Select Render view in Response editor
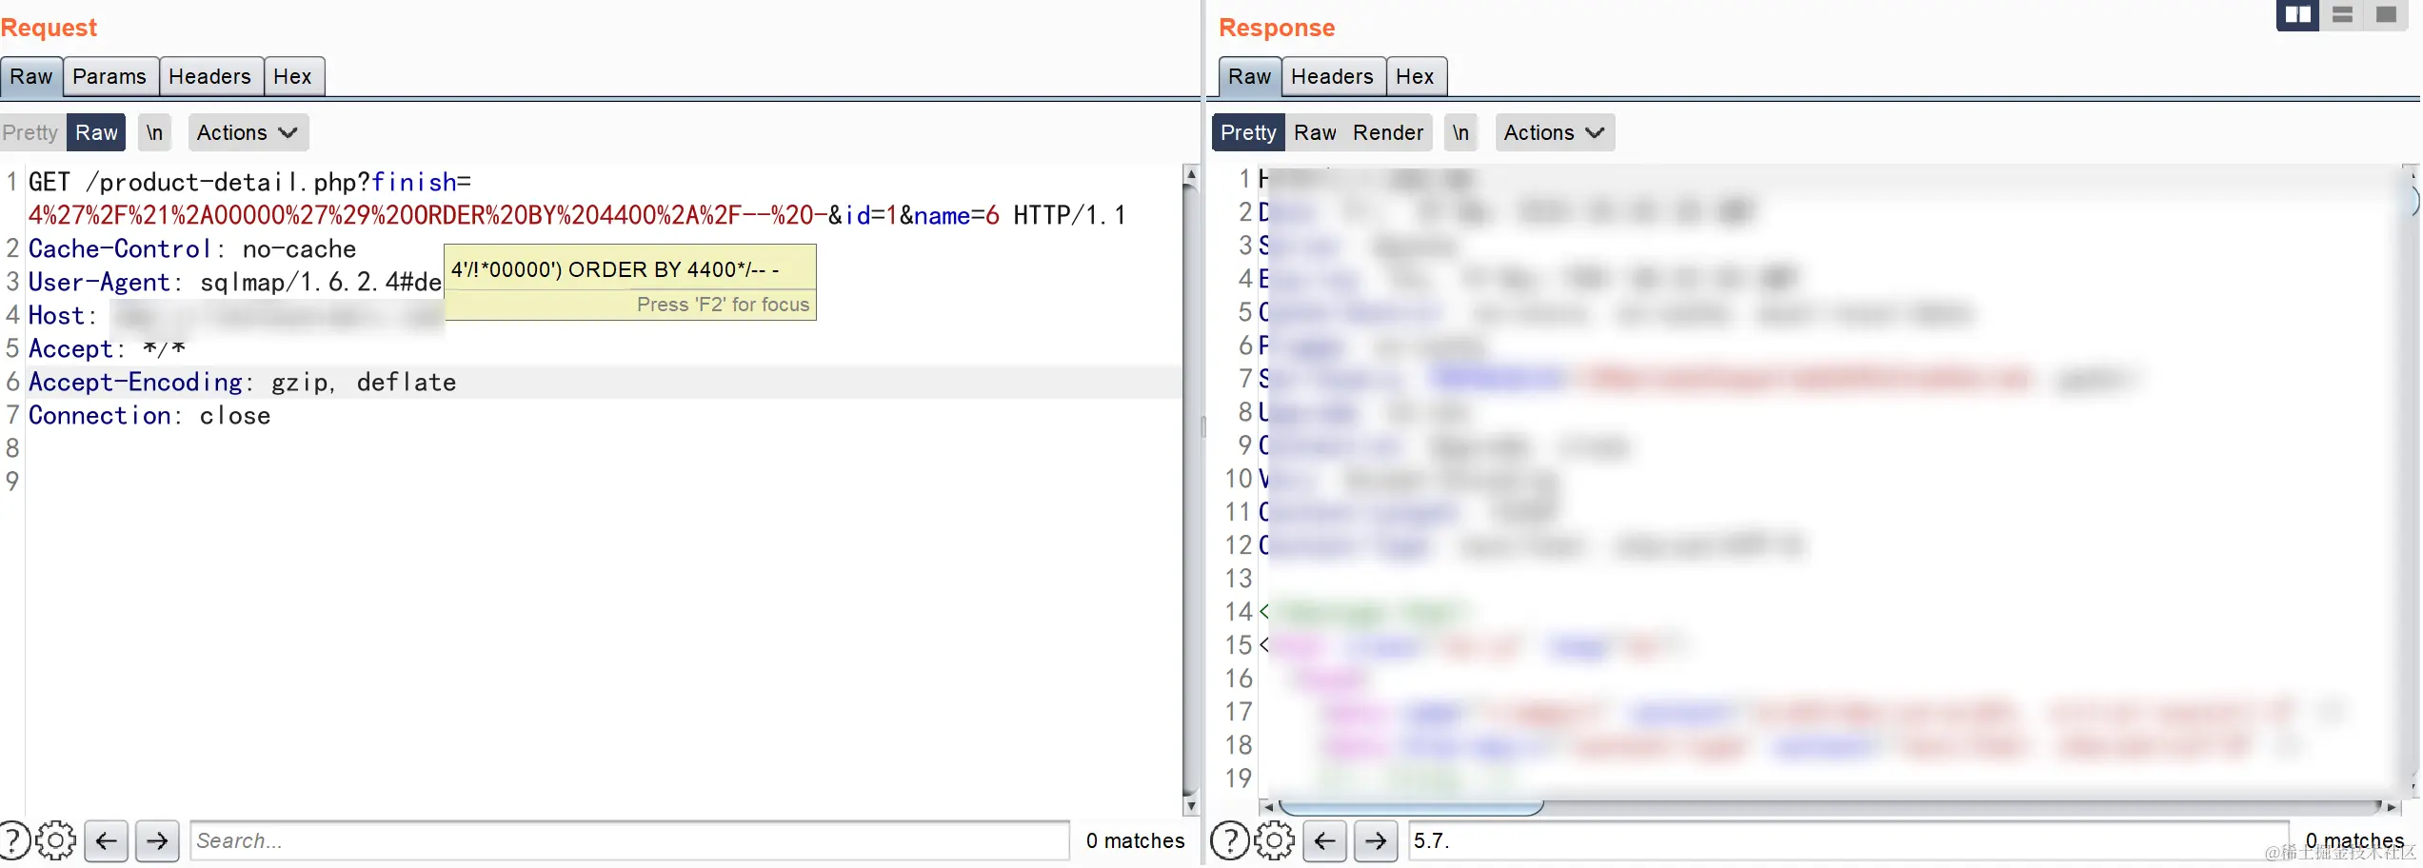The width and height of the screenshot is (2423, 868). click(x=1388, y=132)
